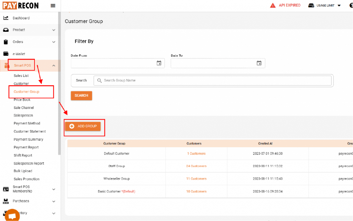Screen dimensions: 353x221
Task: Expand the Purchases menu chevron
Action: (x=53, y=201)
